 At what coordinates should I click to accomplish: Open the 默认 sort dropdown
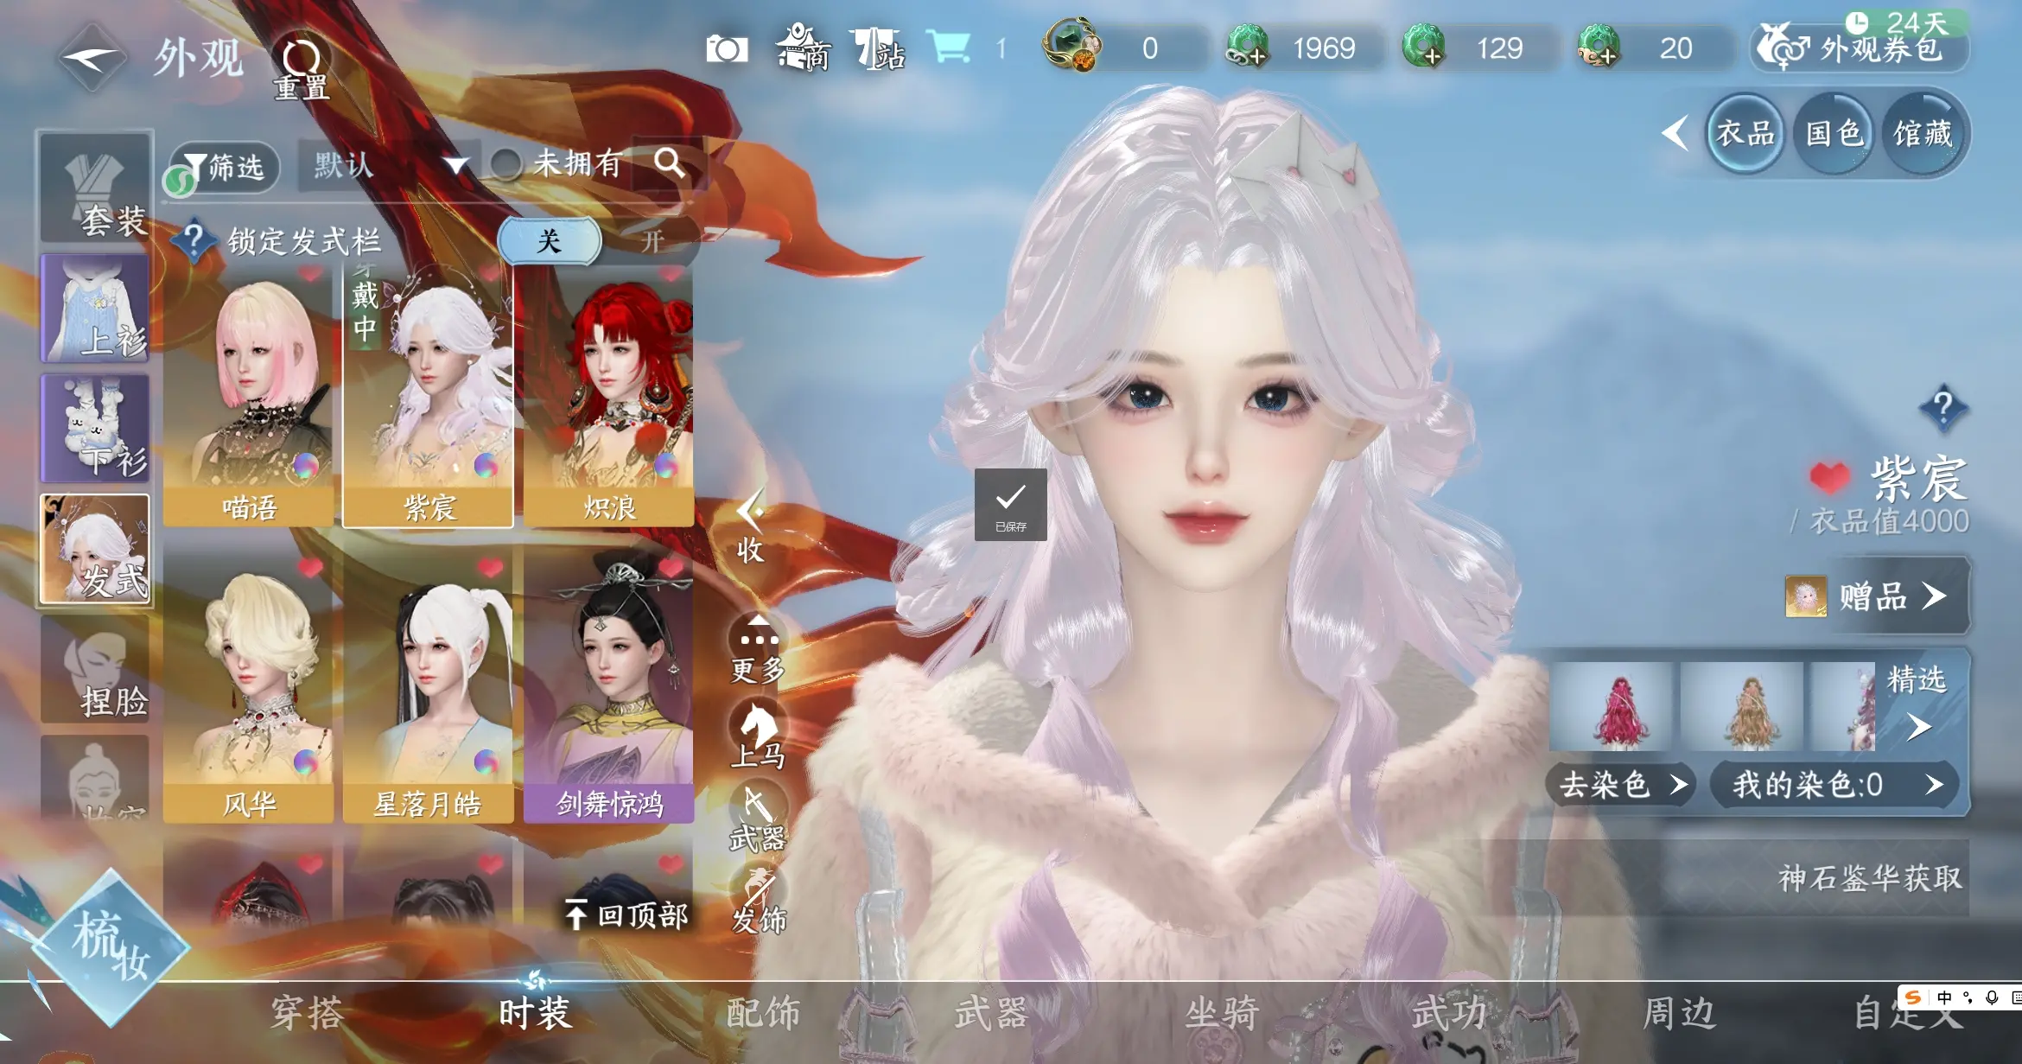(x=387, y=164)
